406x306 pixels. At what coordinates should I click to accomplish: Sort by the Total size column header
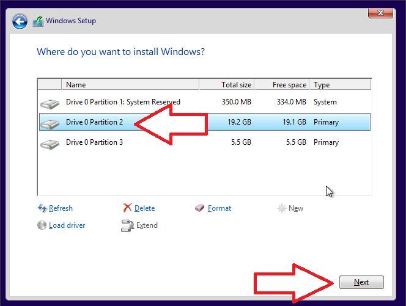coord(227,84)
